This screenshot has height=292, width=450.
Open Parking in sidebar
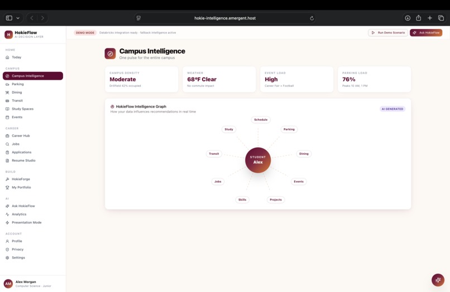33,84
